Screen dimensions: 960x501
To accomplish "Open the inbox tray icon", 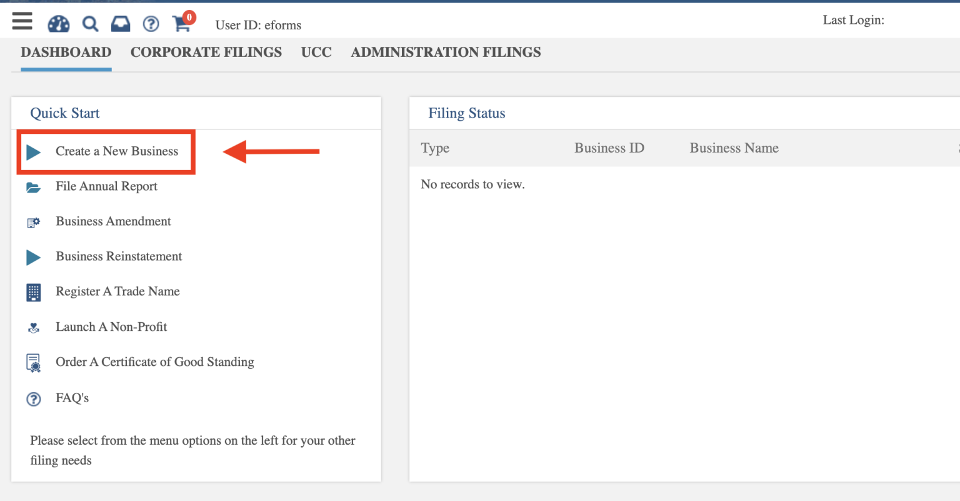I will 121,24.
